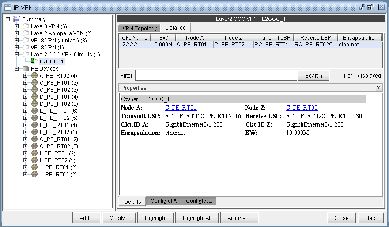Viewport: 389px width, 227px height.
Task: Collapse the PE Devices tree node
Action: tap(16, 69)
